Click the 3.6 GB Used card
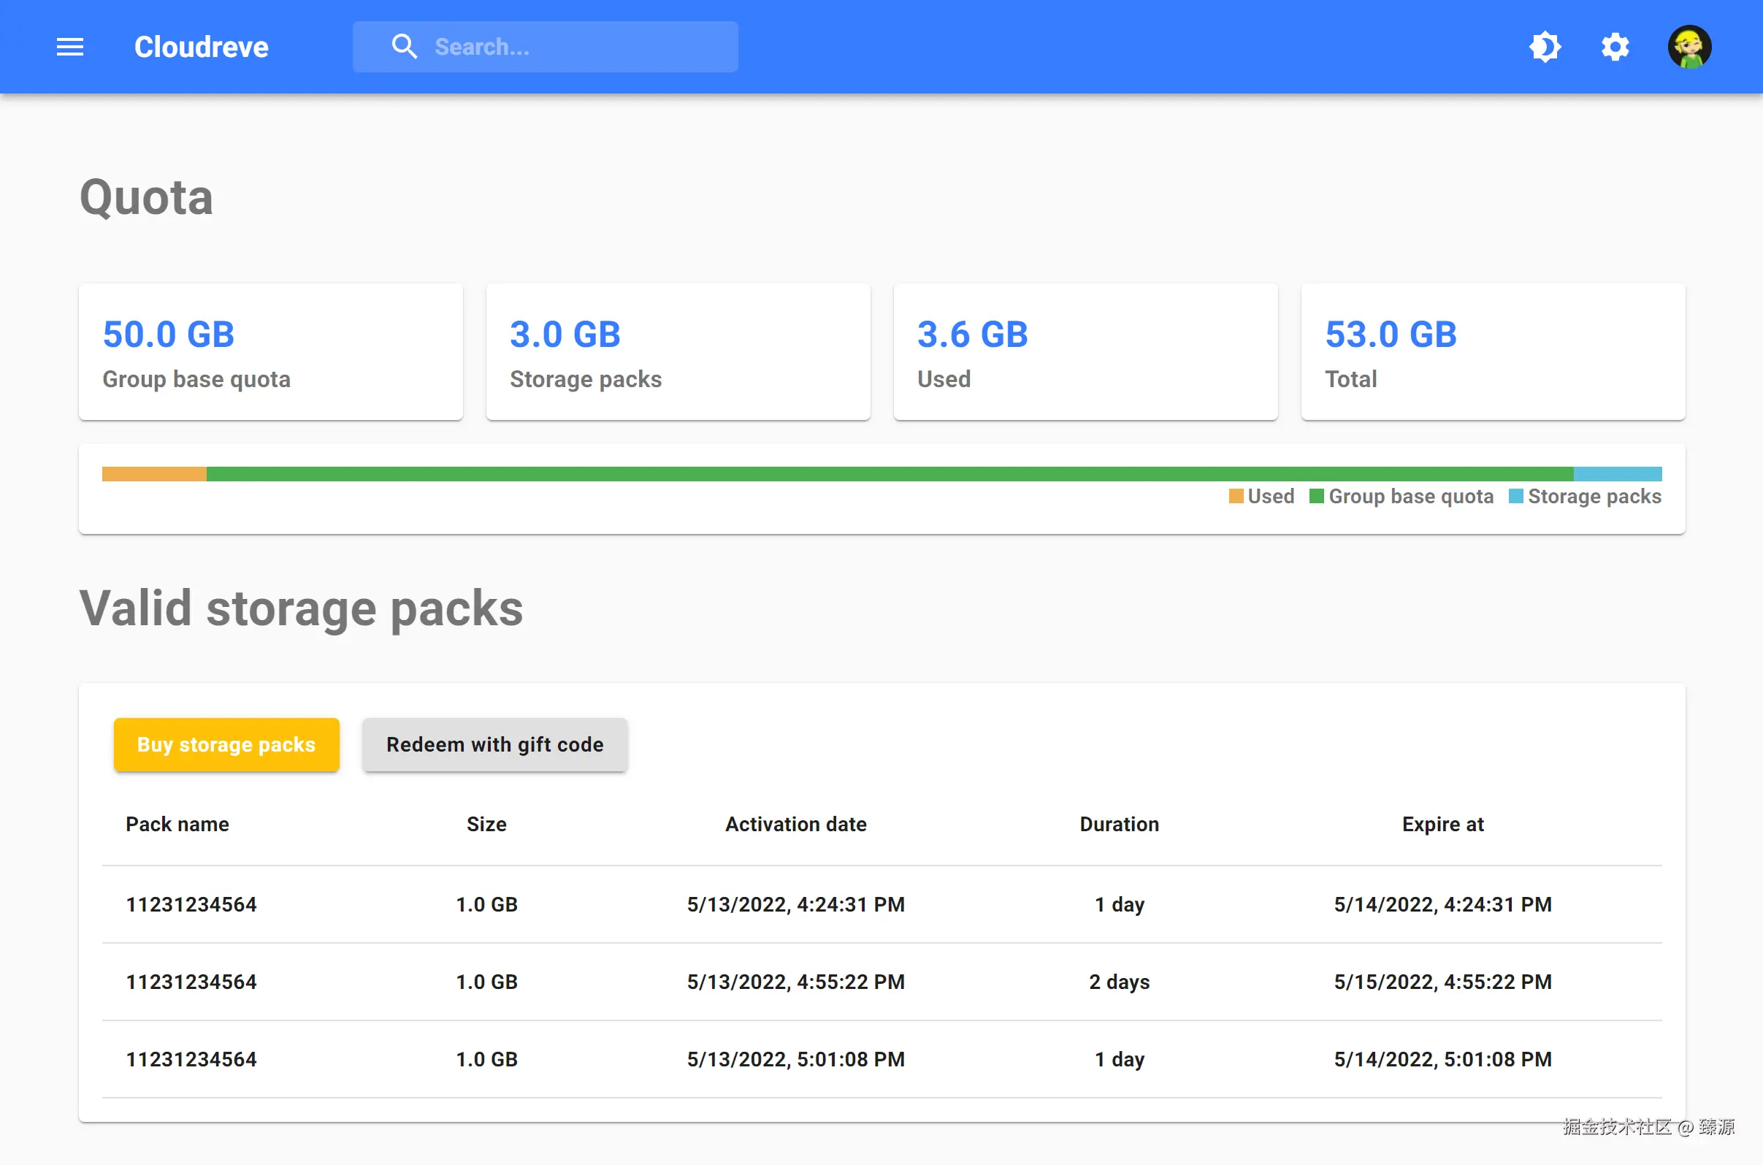 point(1085,352)
